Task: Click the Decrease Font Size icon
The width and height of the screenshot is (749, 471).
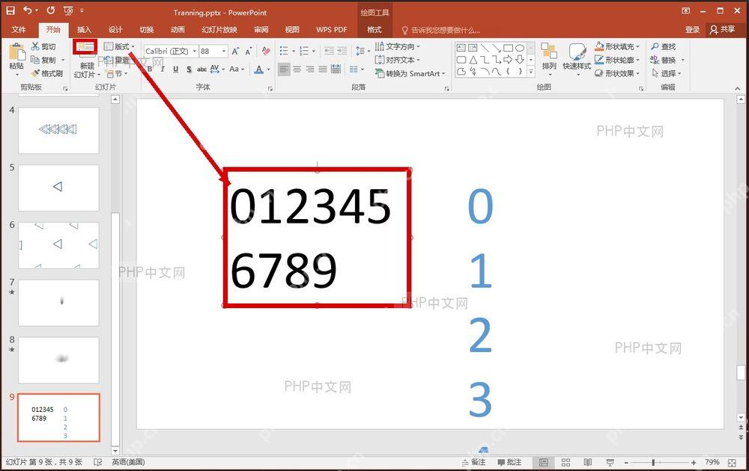Action: click(x=249, y=51)
